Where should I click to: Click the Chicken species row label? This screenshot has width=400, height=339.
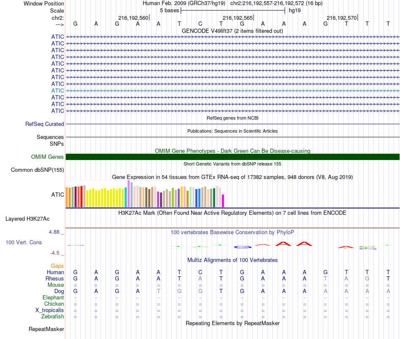(x=54, y=304)
